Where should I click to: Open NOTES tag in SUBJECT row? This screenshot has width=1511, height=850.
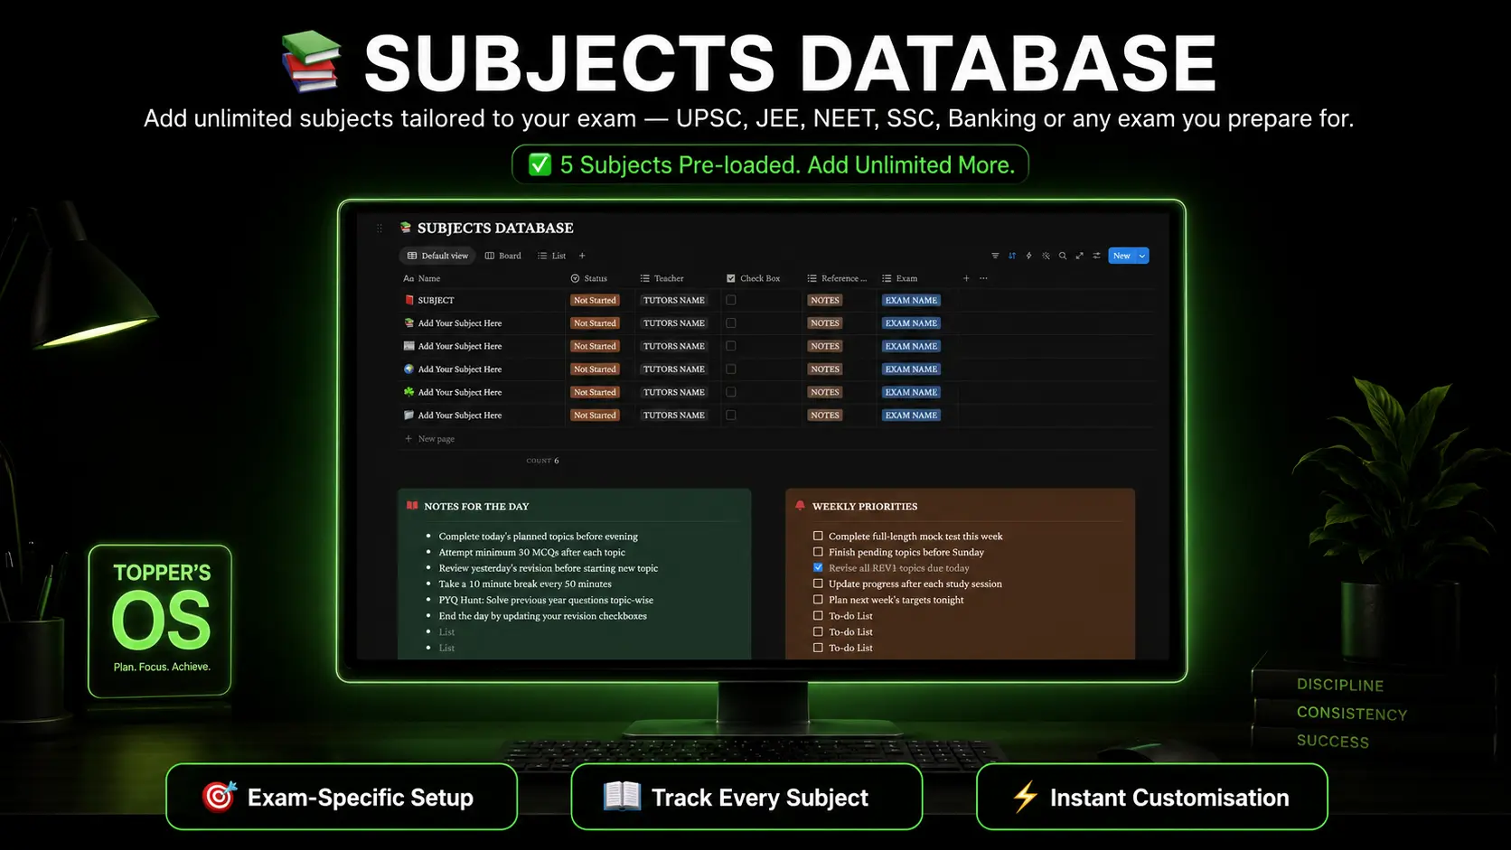825,300
